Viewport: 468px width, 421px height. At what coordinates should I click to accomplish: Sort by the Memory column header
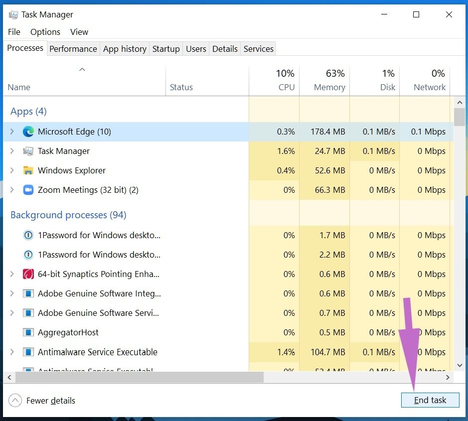[x=324, y=81]
